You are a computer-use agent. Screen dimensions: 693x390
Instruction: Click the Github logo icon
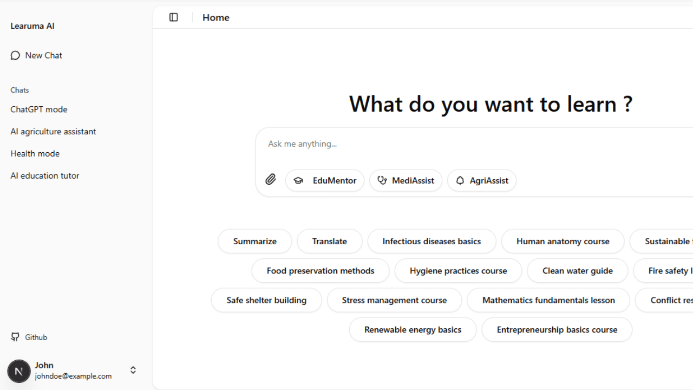coord(15,337)
